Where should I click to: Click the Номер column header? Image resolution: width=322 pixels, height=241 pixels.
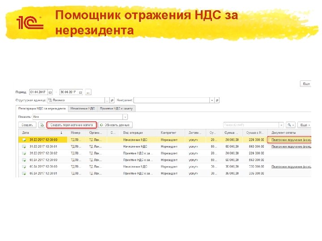[x=76, y=133]
